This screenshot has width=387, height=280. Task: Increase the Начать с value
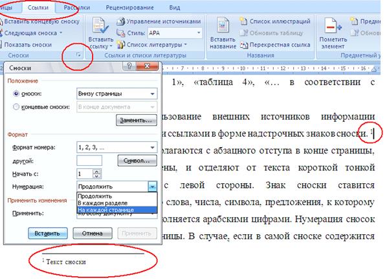pyautogui.click(x=97, y=172)
